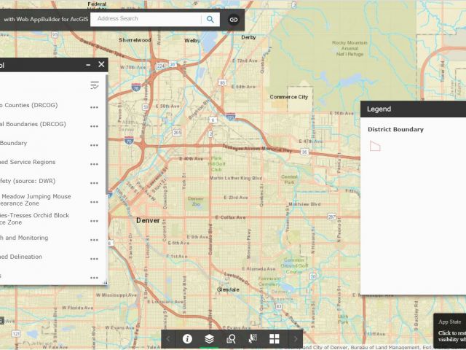Minimize the layer list panel
This screenshot has height=350, width=466.
click(88, 65)
